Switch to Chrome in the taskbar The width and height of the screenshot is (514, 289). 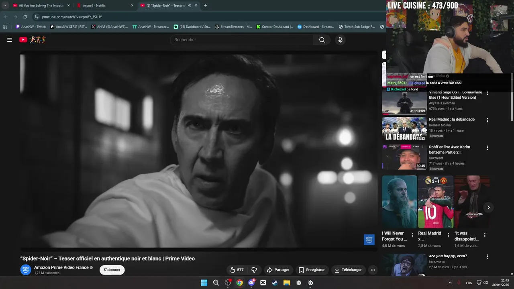point(239,283)
